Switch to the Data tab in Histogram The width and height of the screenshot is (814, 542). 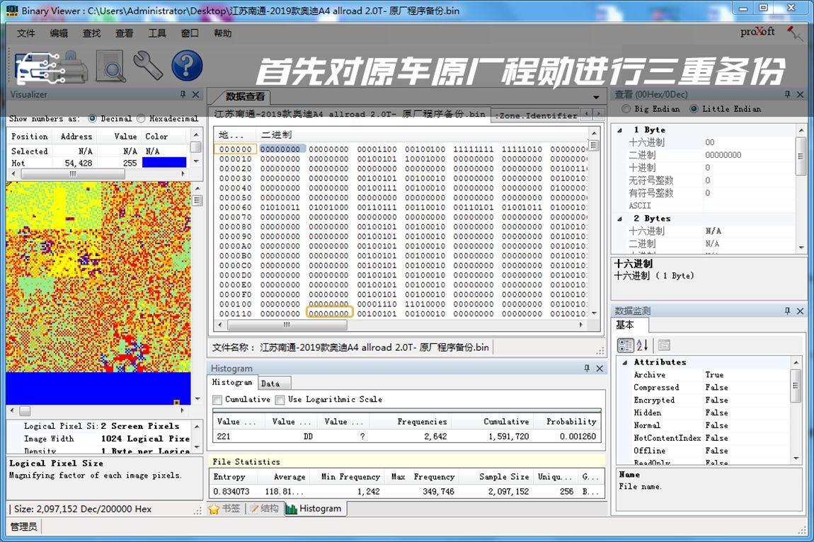click(x=270, y=384)
